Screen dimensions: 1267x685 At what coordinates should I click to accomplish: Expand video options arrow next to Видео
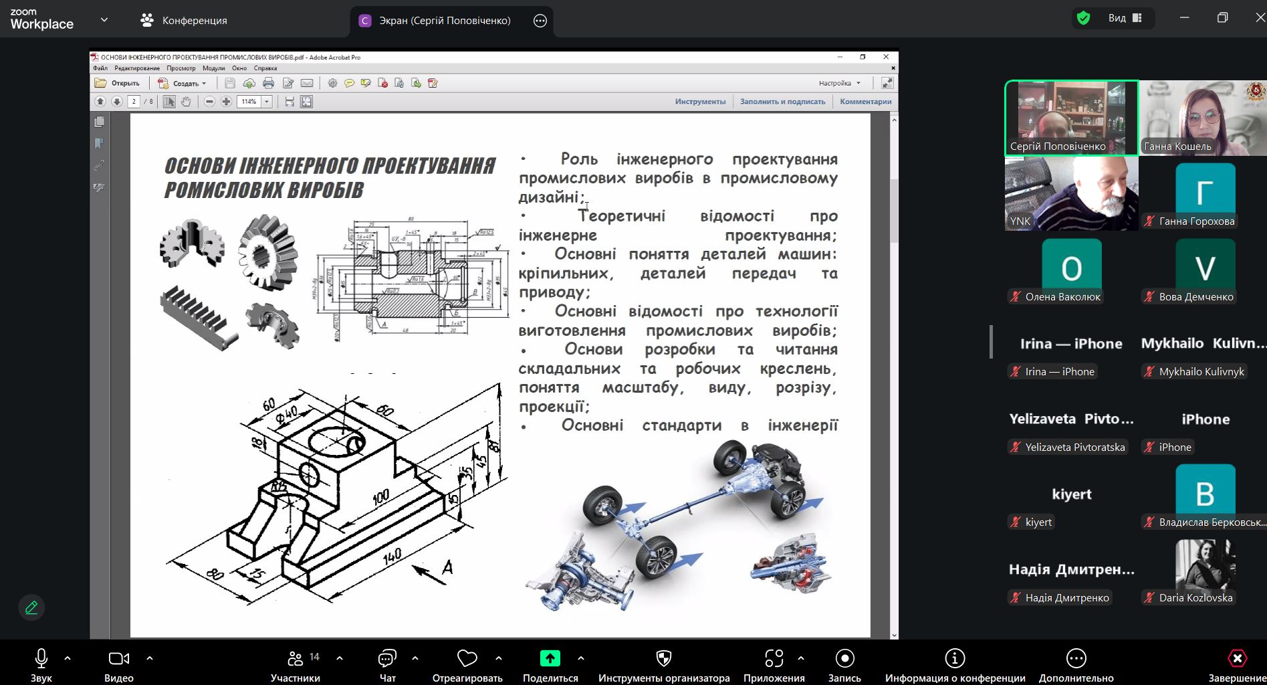[150, 658]
